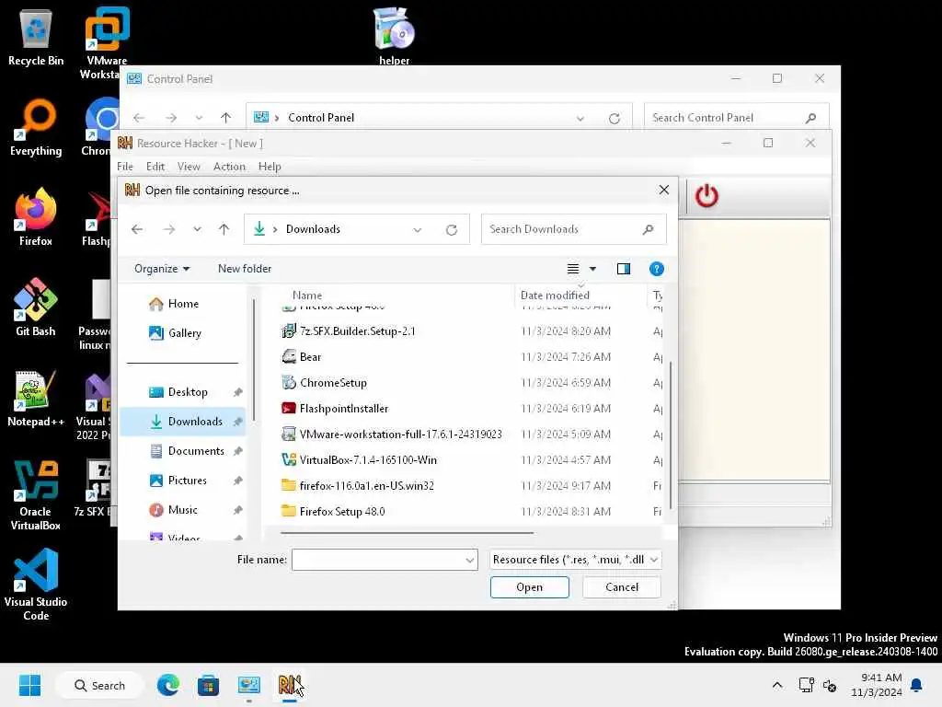The width and height of the screenshot is (942, 707).
Task: Select firefox-116.0a1.en-US.win32 folder
Action: [358, 486]
